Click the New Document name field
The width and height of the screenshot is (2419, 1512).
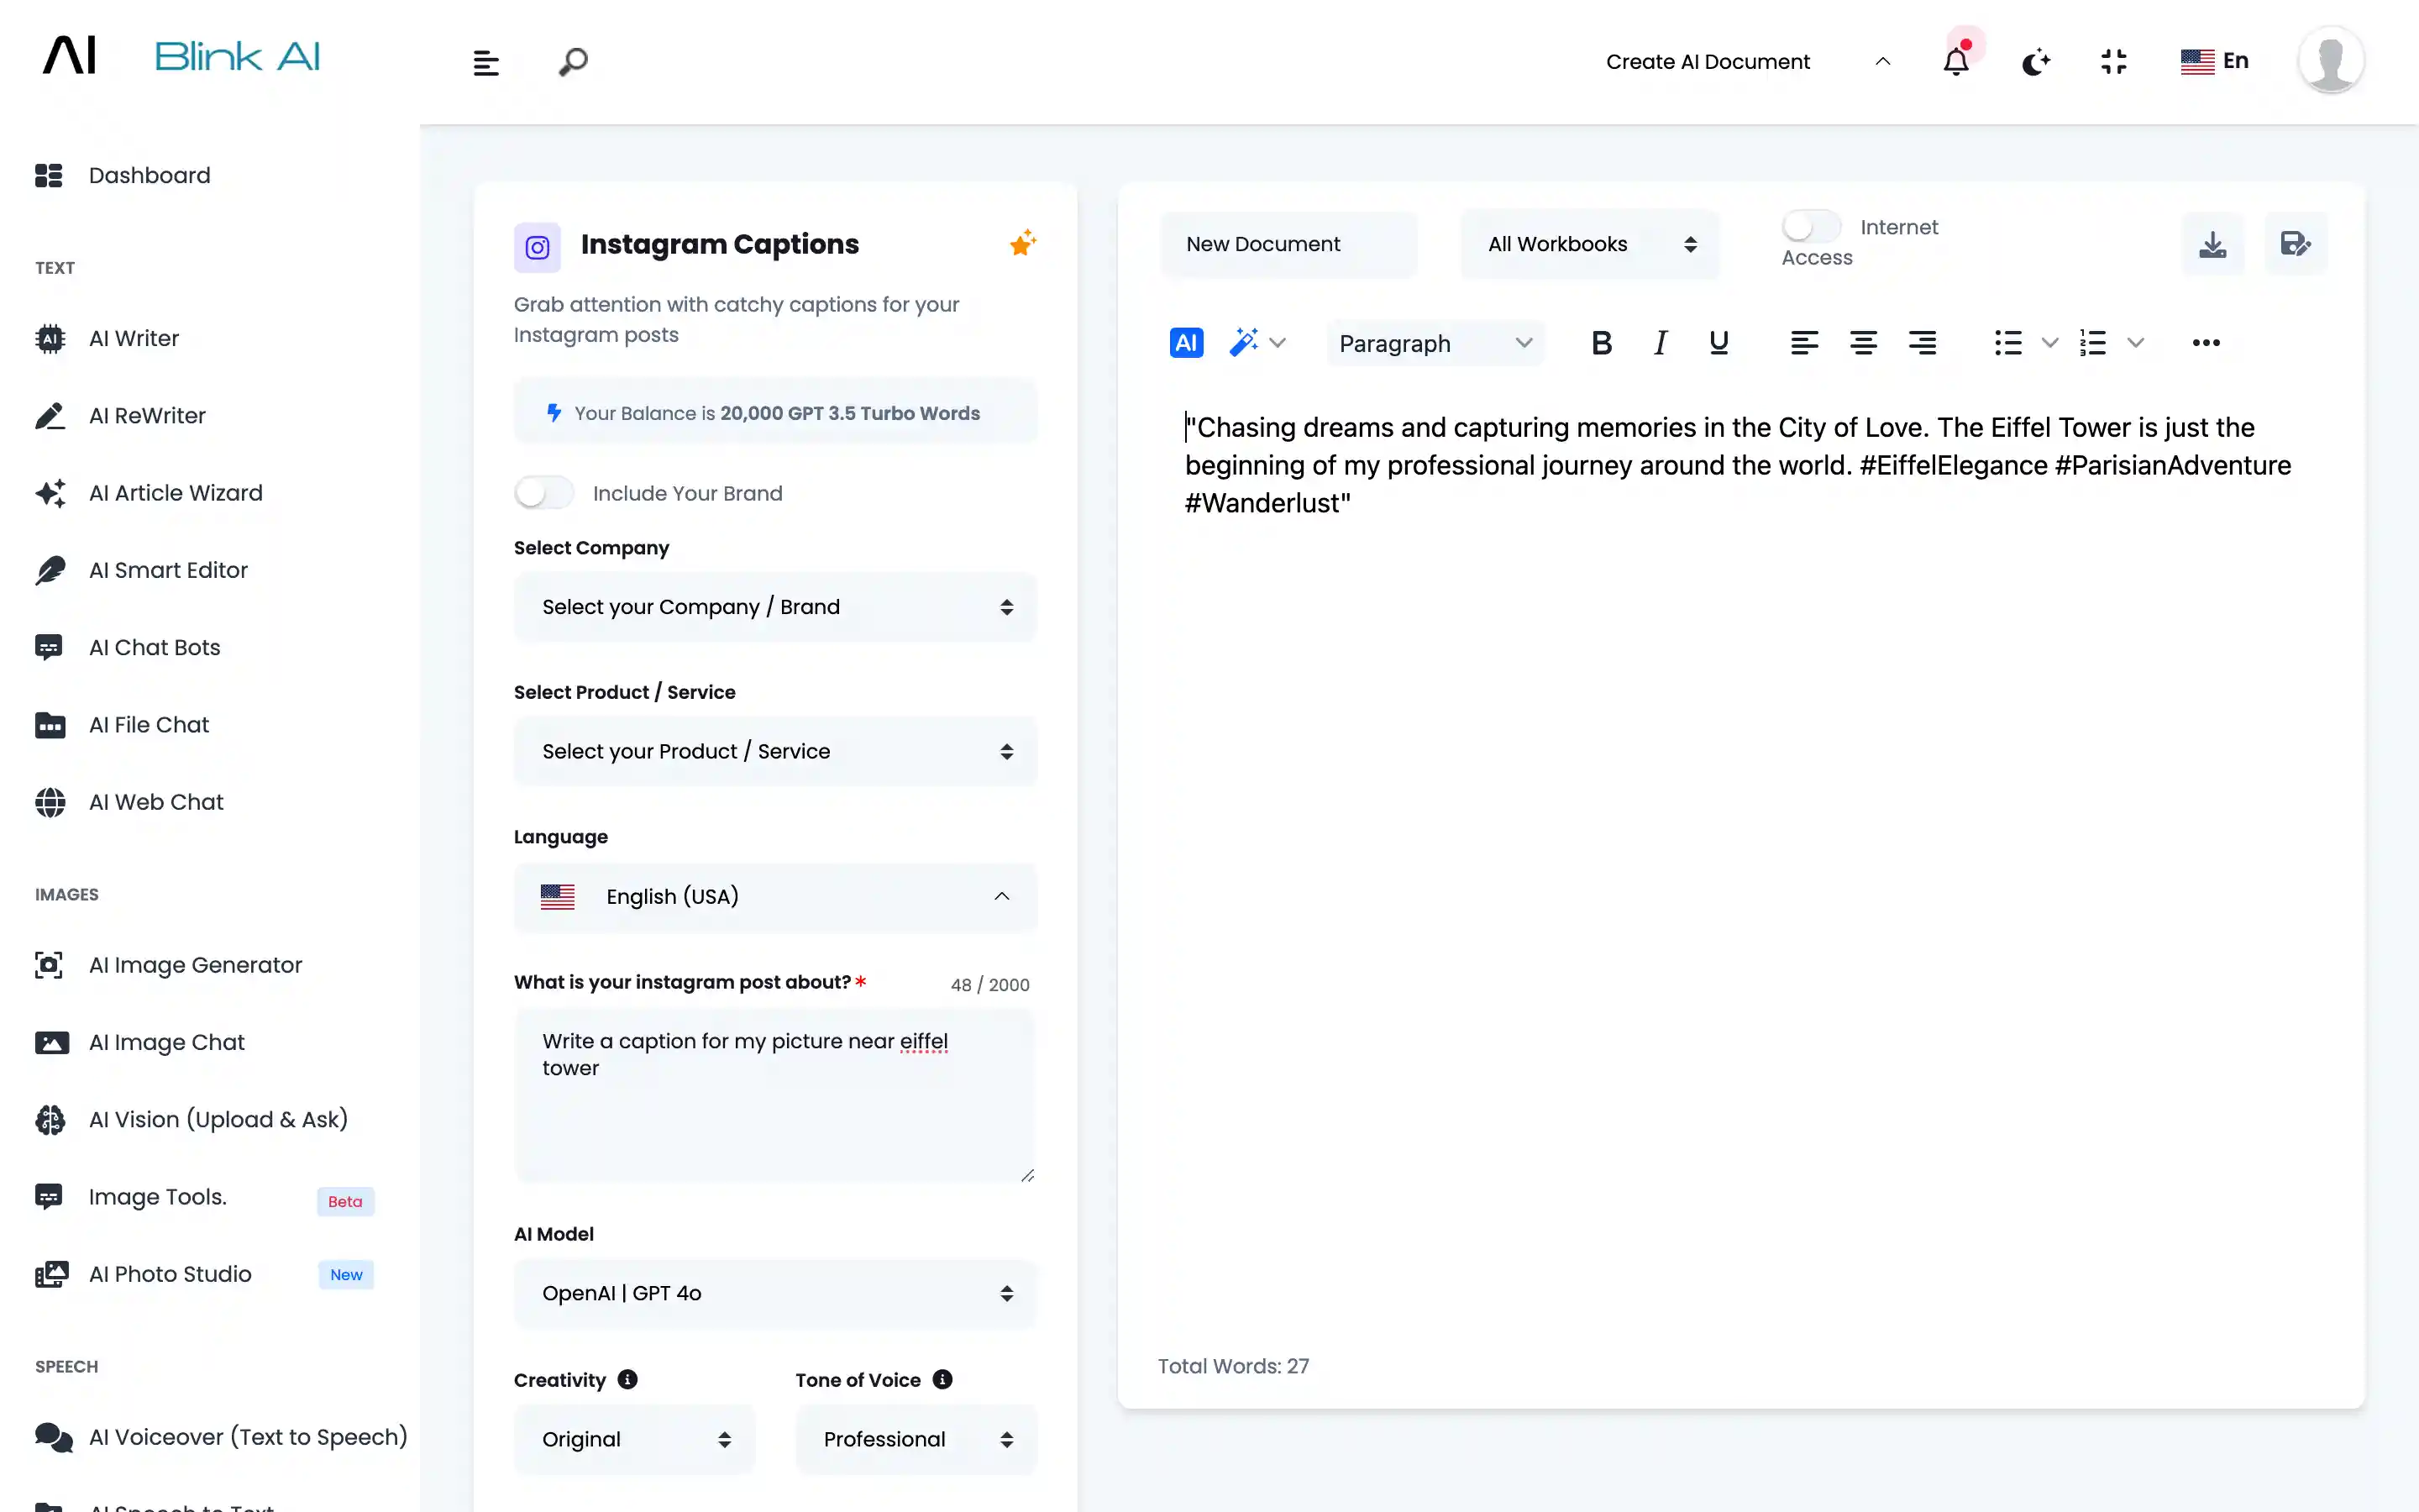pyautogui.click(x=1288, y=244)
